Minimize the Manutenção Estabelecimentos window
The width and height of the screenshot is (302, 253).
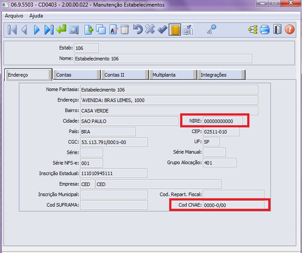pos(263,3)
